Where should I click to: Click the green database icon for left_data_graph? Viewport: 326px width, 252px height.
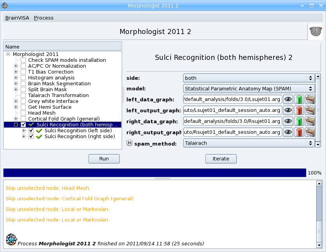pos(299,99)
